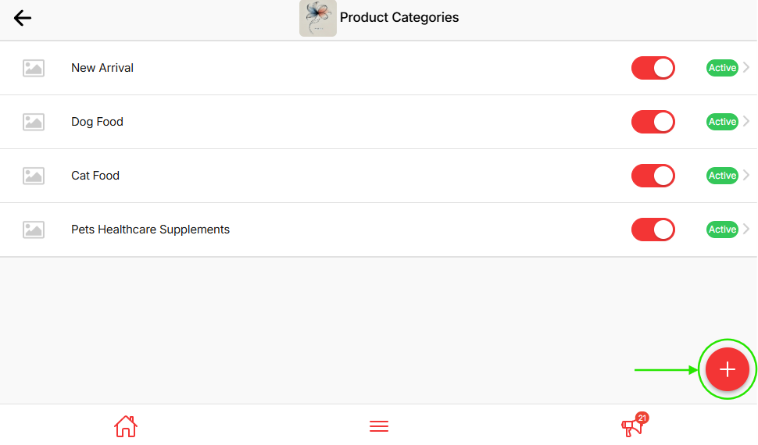
Task: Click the Dog Food image placeholder icon
Action: pyautogui.click(x=34, y=122)
